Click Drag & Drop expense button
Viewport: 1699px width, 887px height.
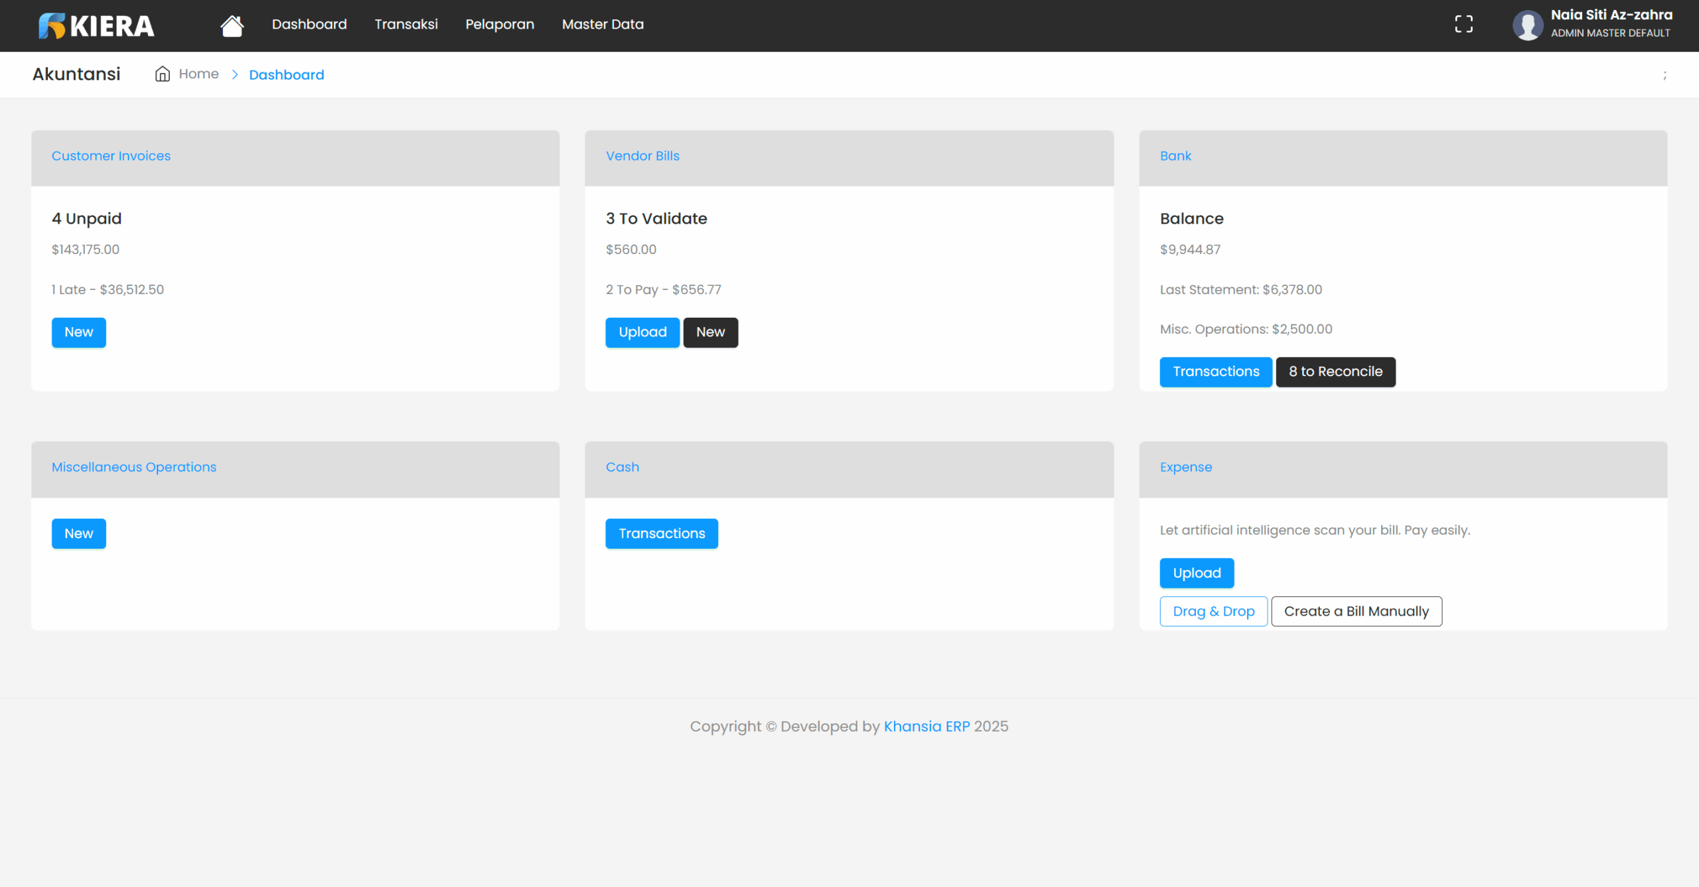click(x=1213, y=612)
